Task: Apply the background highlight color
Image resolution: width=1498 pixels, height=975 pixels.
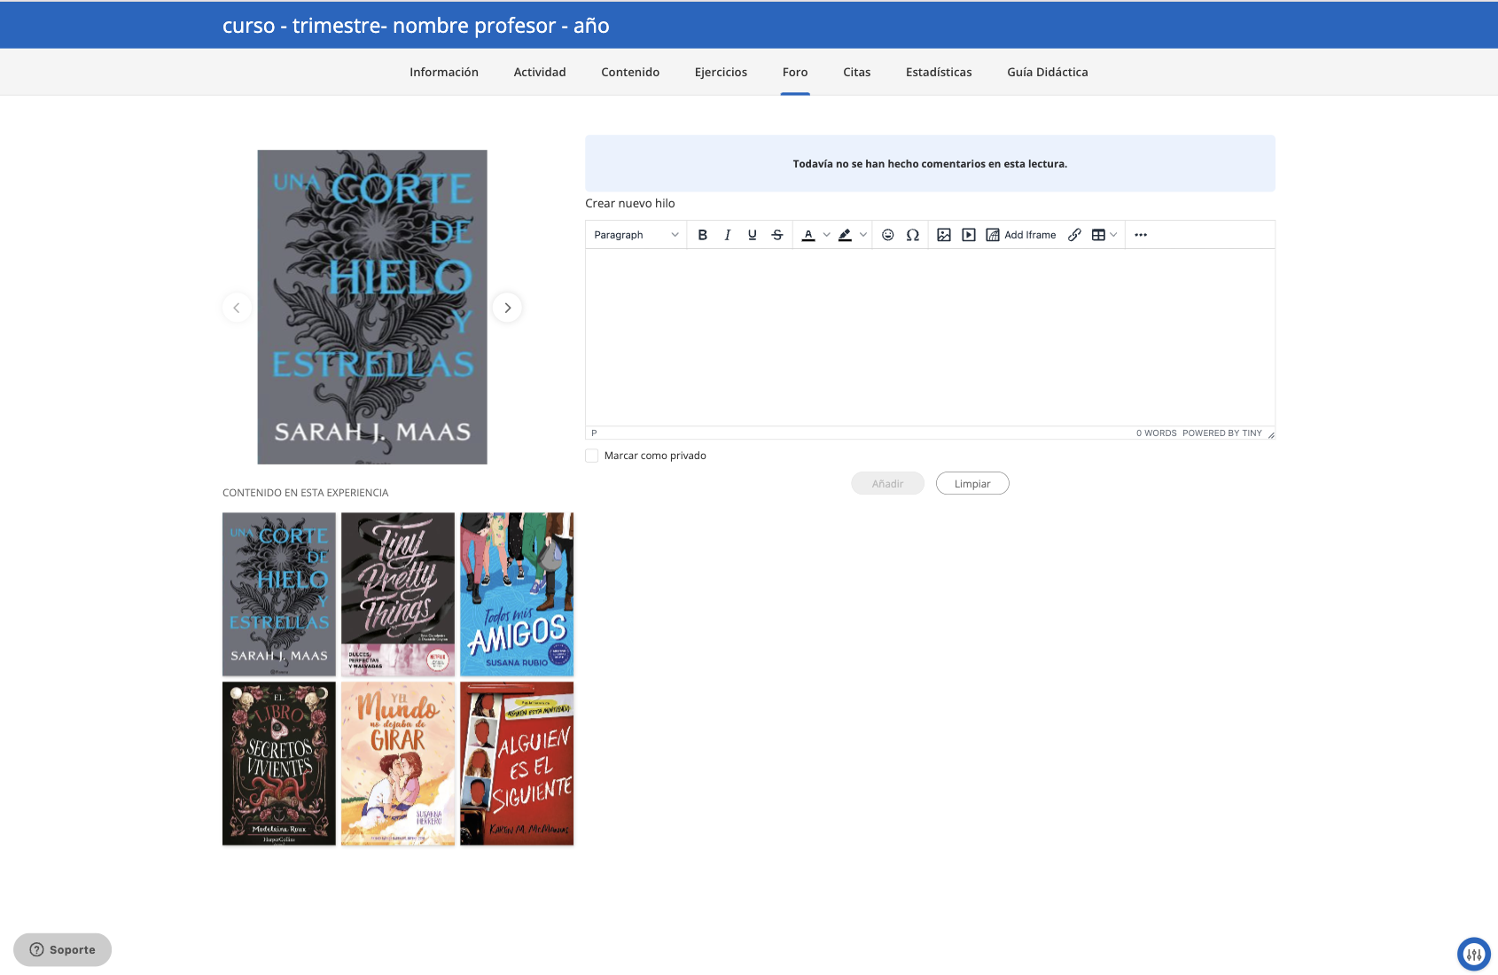Action: 845,235
